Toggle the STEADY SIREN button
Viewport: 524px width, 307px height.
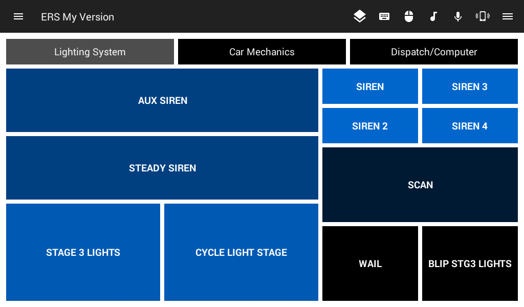162,168
